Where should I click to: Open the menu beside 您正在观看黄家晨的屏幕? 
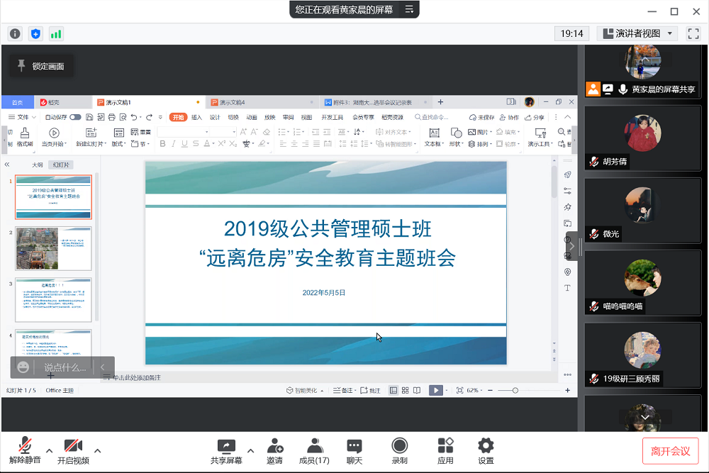tap(409, 9)
